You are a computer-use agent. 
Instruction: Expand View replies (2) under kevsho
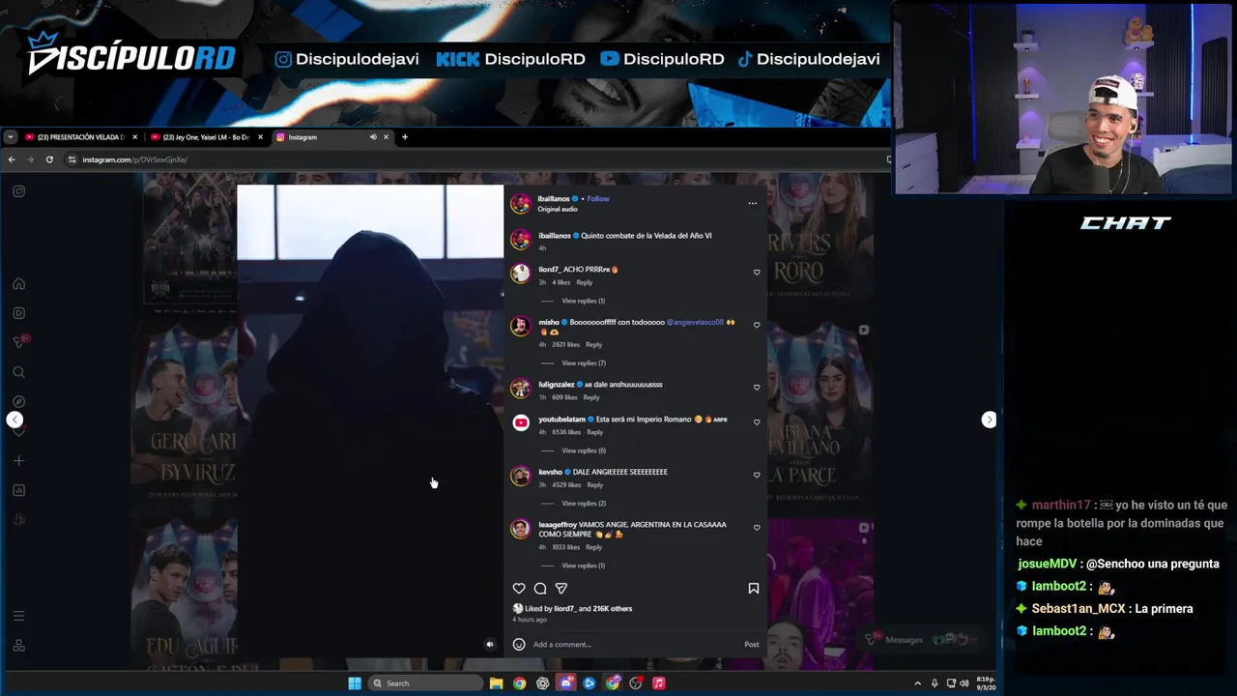pyautogui.click(x=583, y=504)
